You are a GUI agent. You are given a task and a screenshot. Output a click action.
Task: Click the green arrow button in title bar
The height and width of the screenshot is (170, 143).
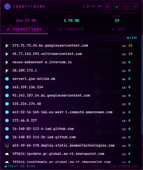[117, 6]
